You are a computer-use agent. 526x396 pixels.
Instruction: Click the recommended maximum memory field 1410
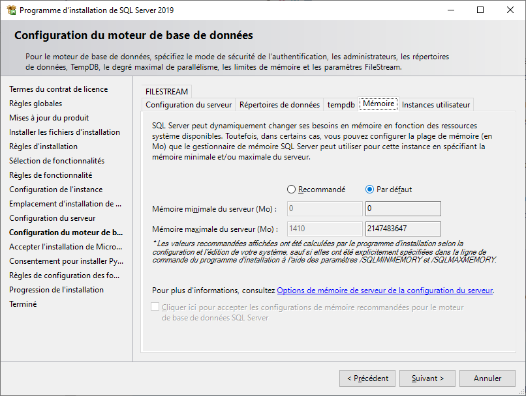[x=325, y=229]
